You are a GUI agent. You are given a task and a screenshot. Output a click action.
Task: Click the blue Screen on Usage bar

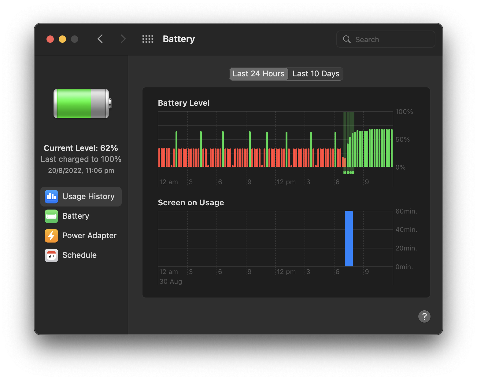[x=349, y=239]
